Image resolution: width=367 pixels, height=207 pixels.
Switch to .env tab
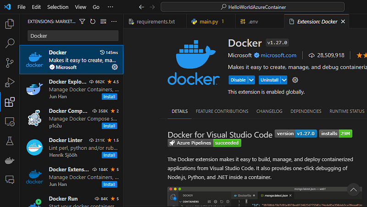pos(259,22)
